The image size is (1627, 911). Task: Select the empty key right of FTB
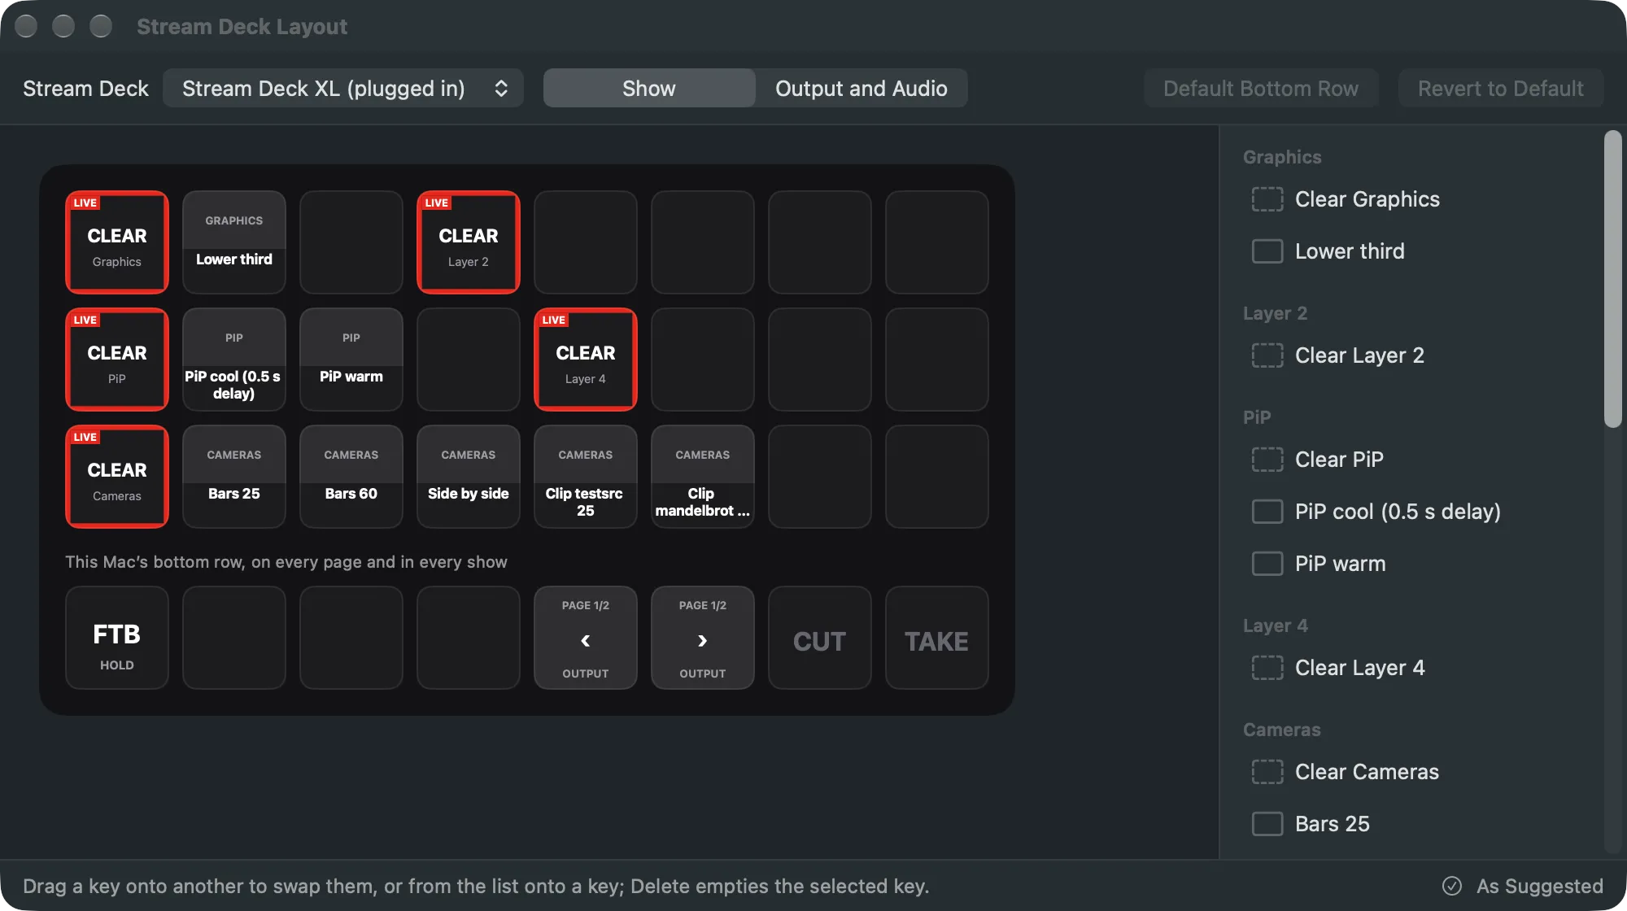(234, 638)
